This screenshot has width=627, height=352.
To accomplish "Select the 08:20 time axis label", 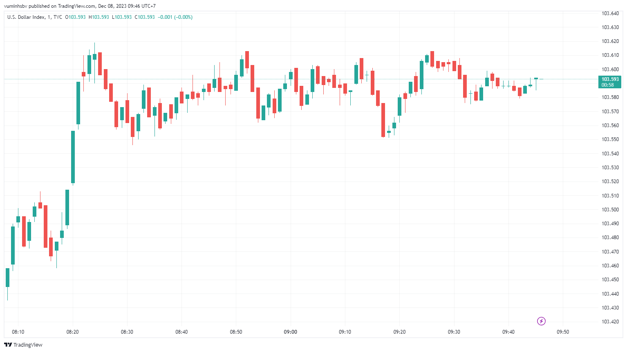I will click(72, 332).
